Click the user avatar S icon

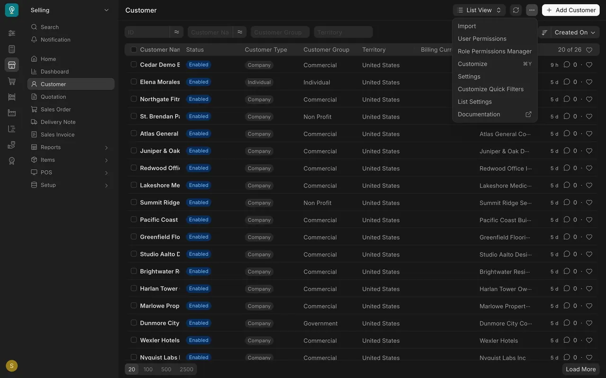click(12, 366)
